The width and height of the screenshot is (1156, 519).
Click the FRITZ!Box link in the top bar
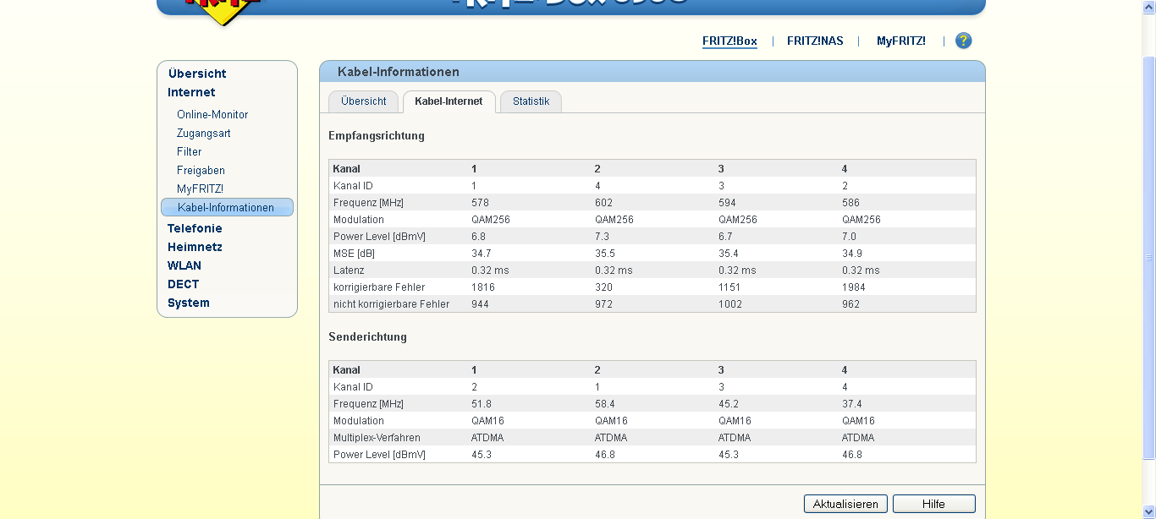pos(729,41)
